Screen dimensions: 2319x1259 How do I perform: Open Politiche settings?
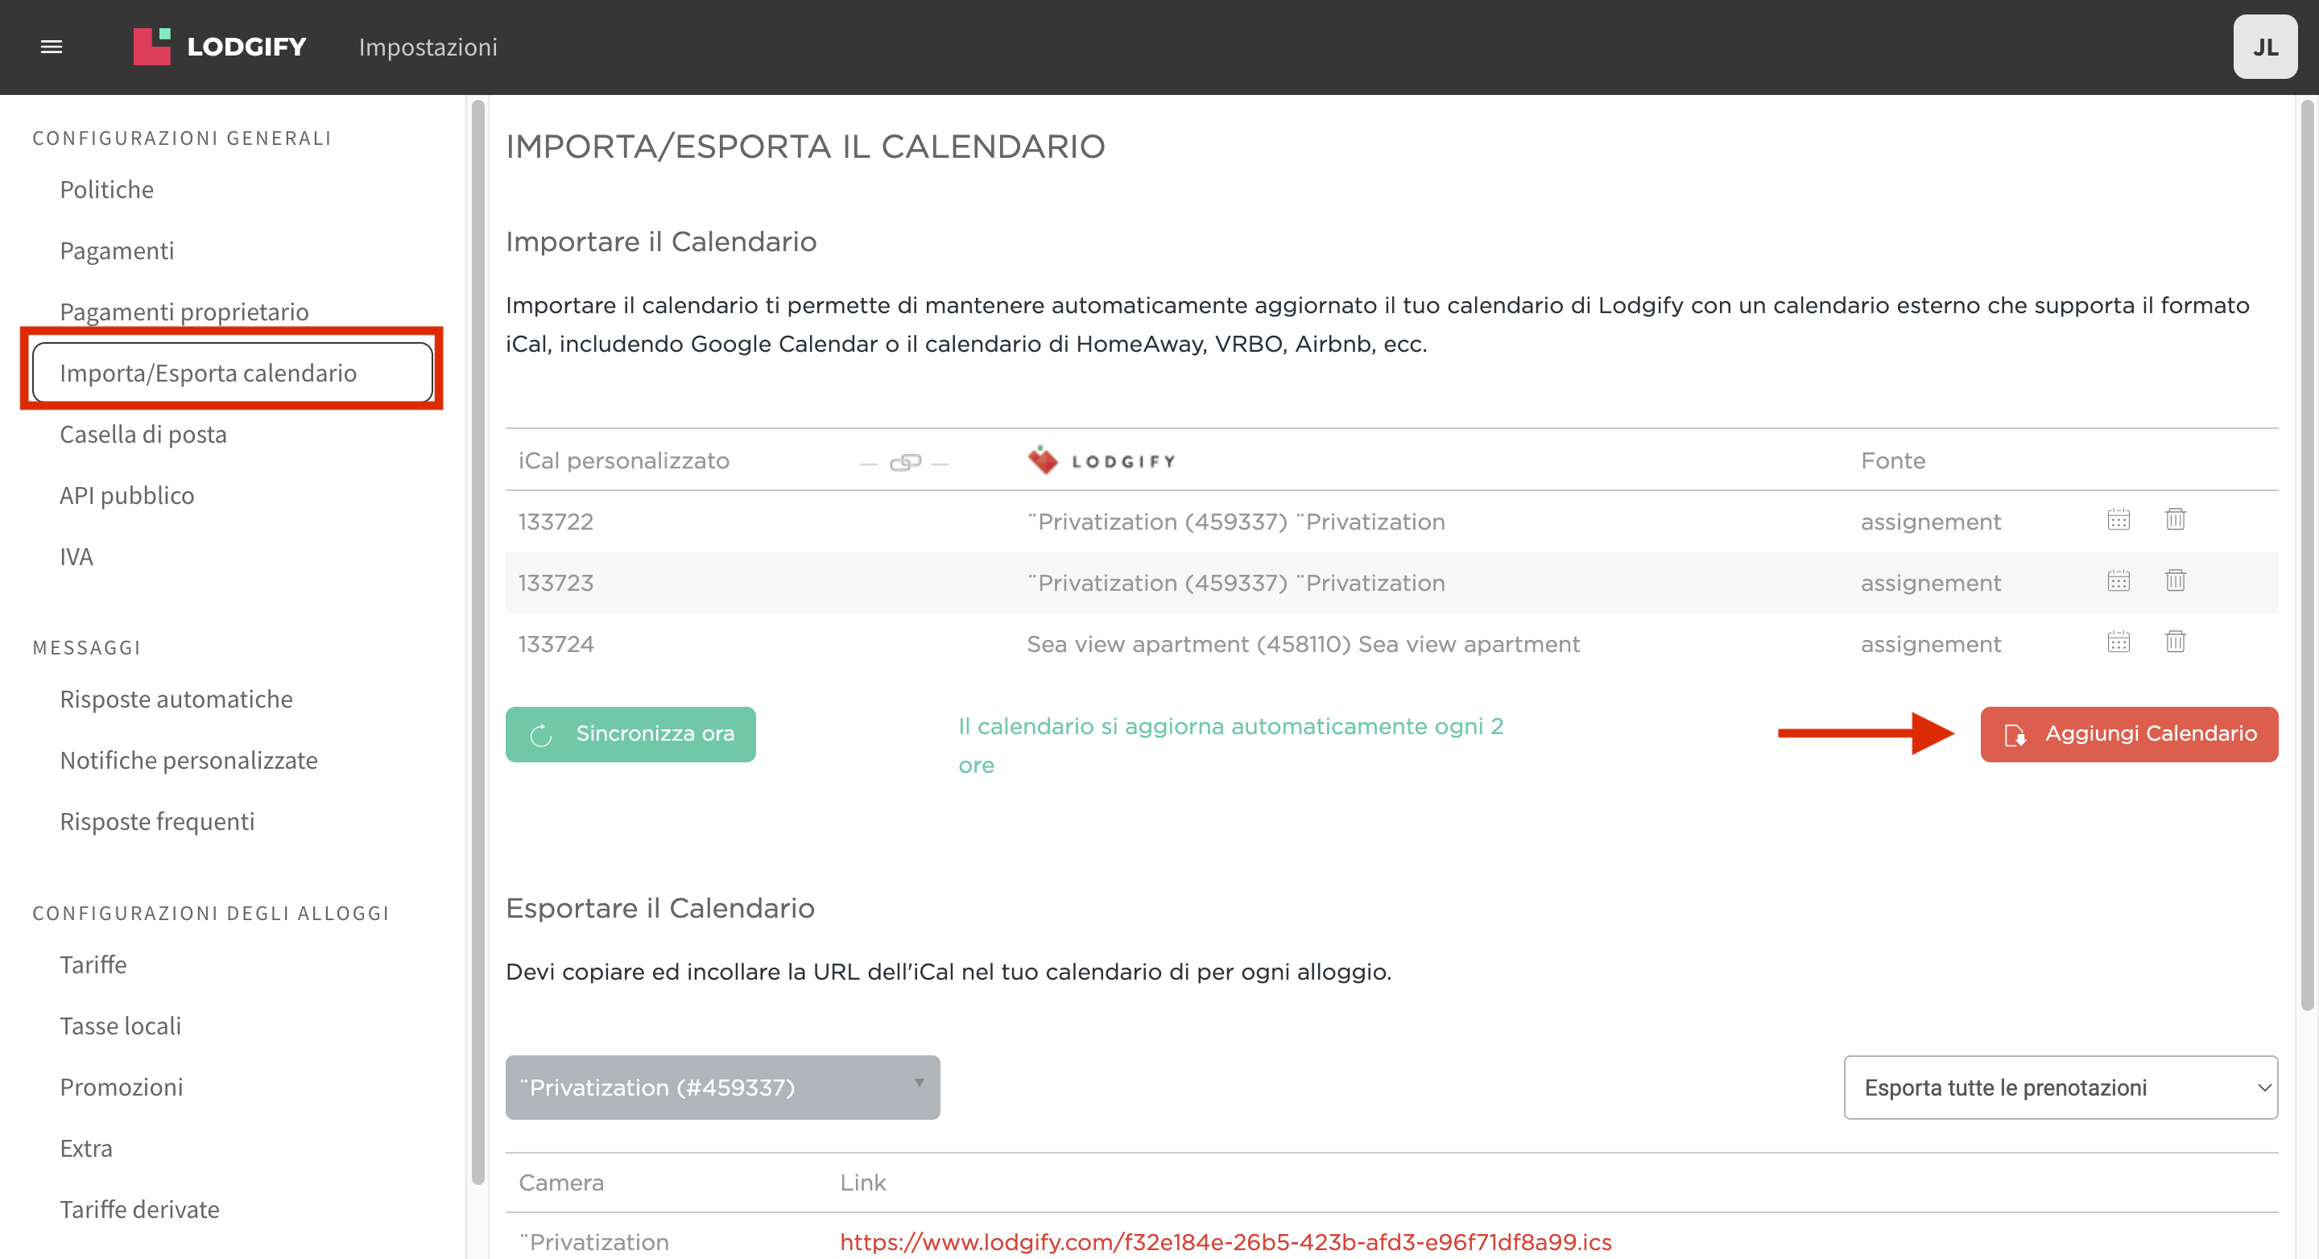(x=106, y=190)
